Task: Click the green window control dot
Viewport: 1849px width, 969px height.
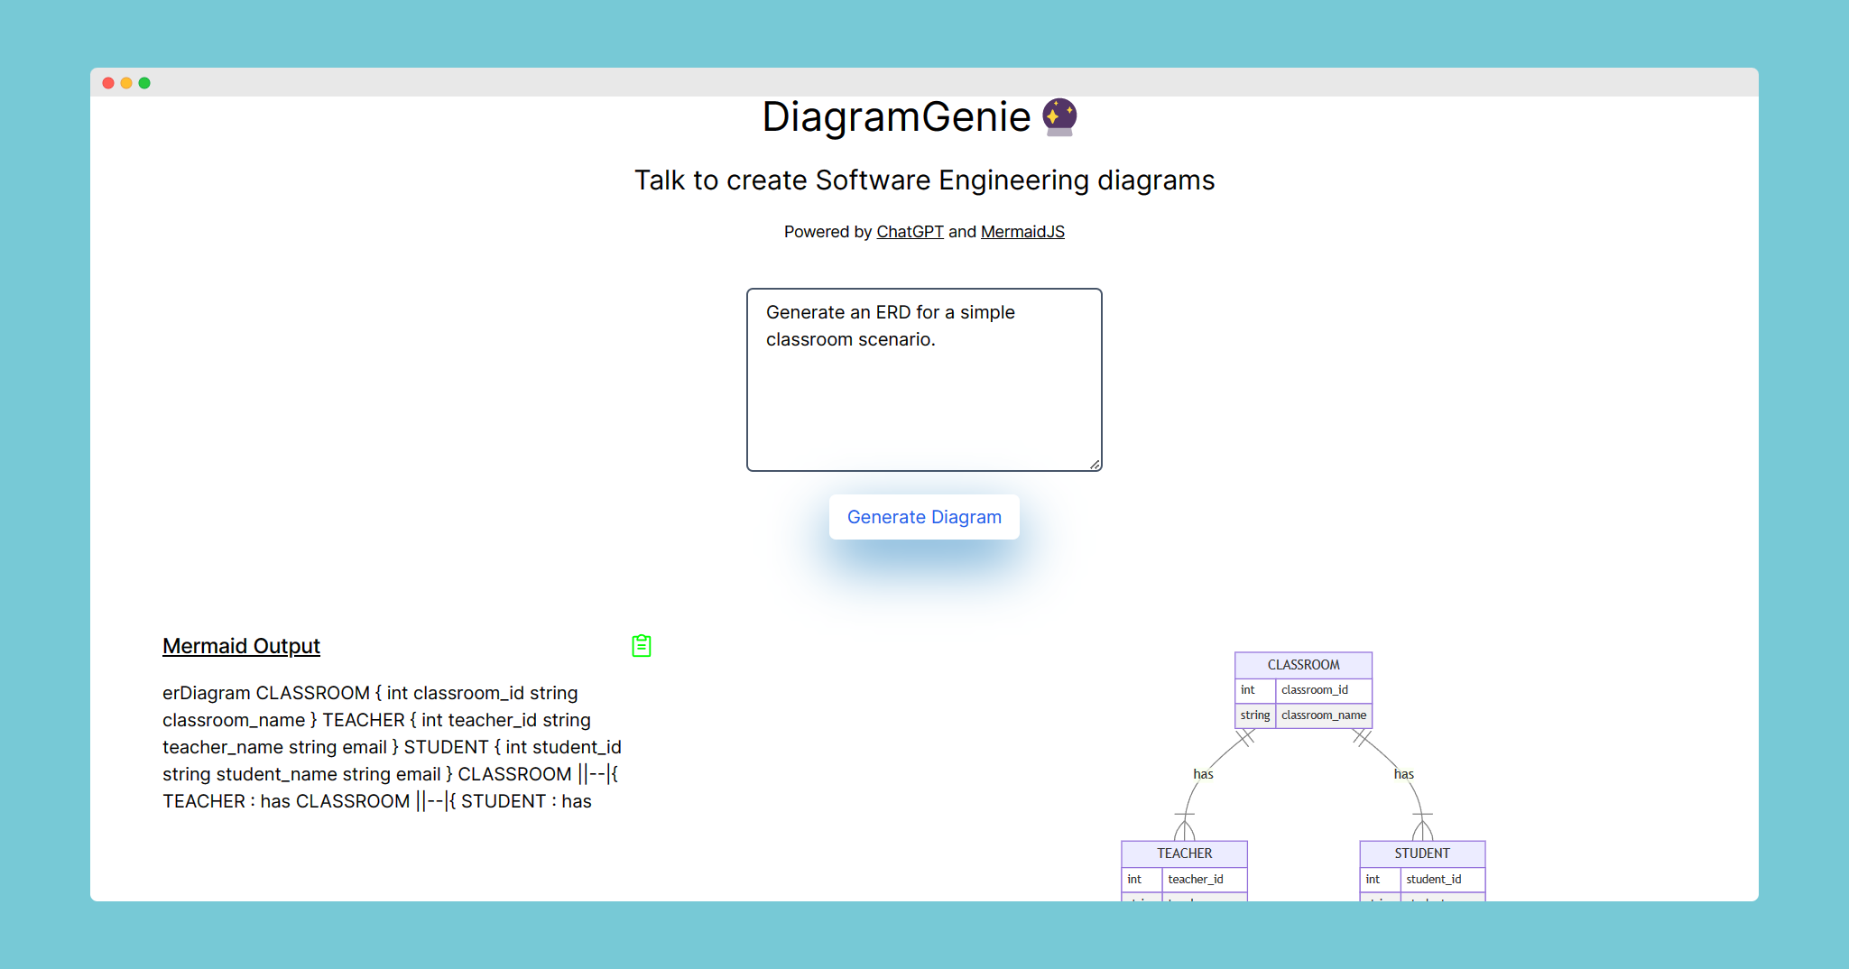Action: tap(144, 82)
